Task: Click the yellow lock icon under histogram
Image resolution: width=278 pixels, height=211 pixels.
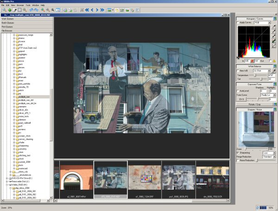Action: click(x=274, y=61)
